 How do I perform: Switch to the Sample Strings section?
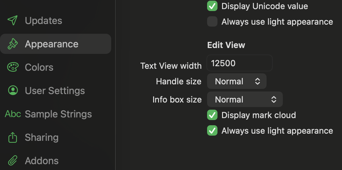click(56, 114)
